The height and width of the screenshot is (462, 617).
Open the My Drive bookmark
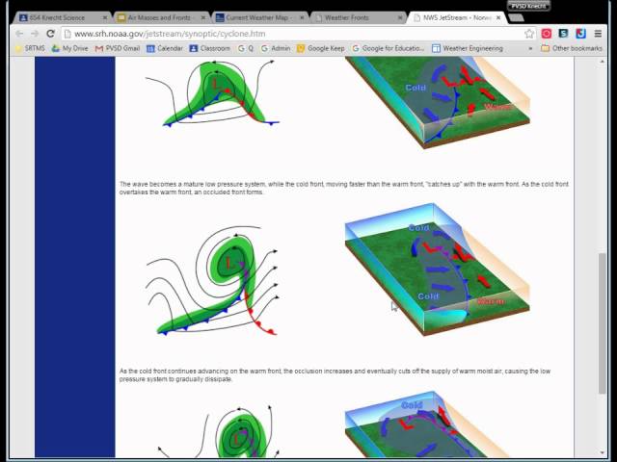tap(69, 48)
